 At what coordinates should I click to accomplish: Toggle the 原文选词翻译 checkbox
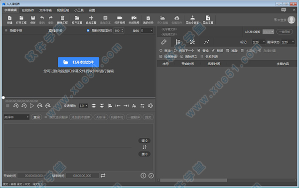[46, 117]
